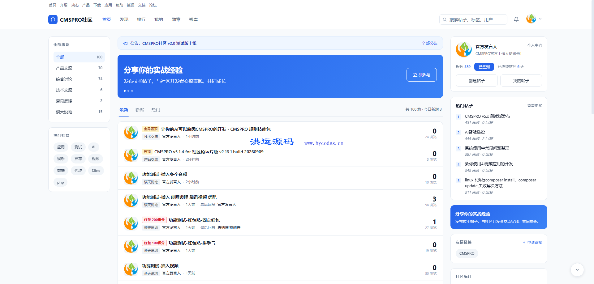Click the CMSPRO社区 logo icon
The image size is (594, 284).
(x=53, y=19)
